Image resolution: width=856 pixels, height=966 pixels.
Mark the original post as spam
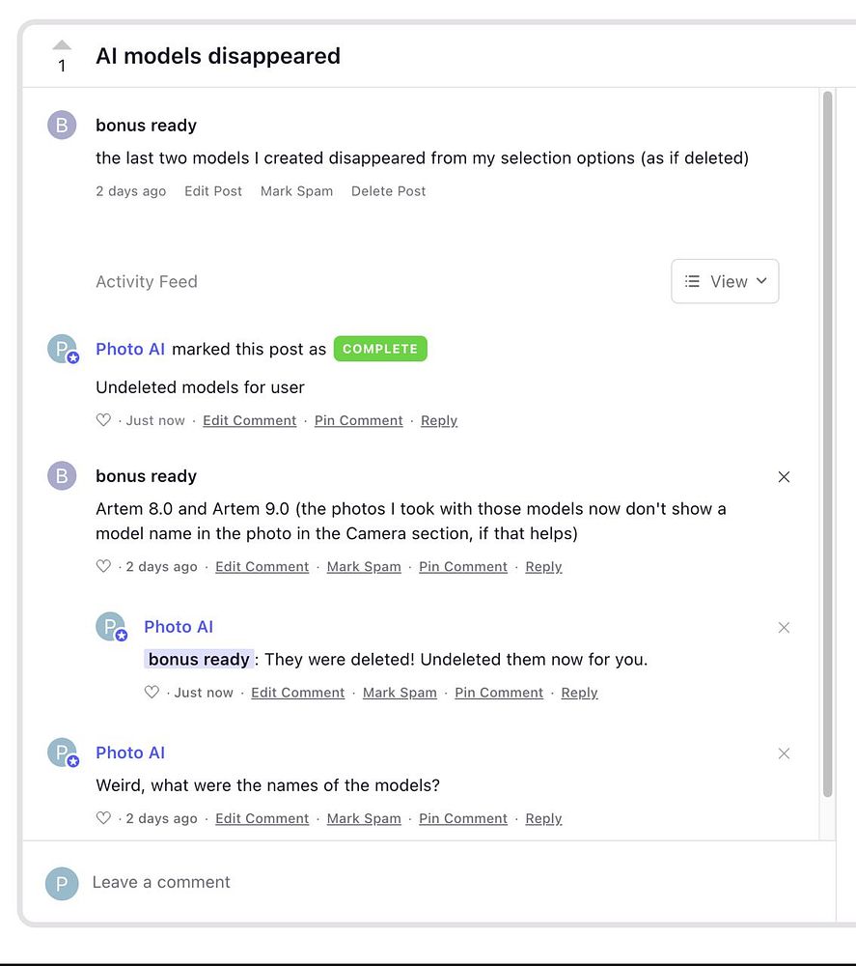296,191
